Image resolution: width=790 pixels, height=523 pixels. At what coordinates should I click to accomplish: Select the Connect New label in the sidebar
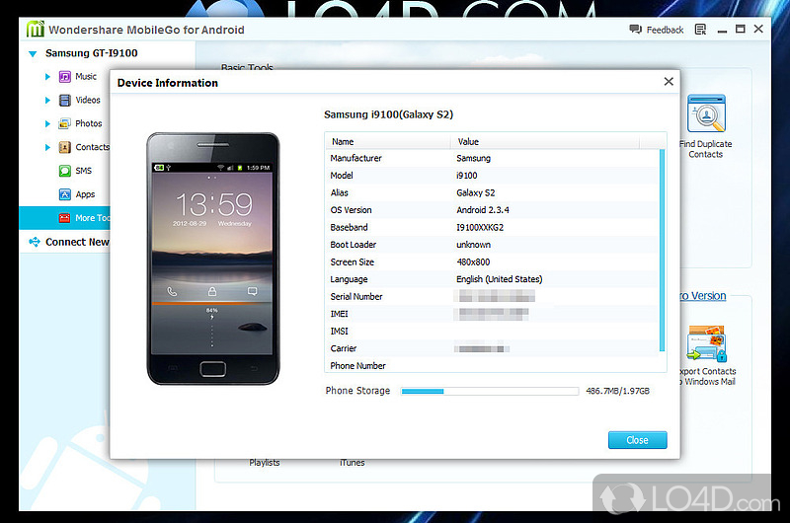(x=77, y=242)
